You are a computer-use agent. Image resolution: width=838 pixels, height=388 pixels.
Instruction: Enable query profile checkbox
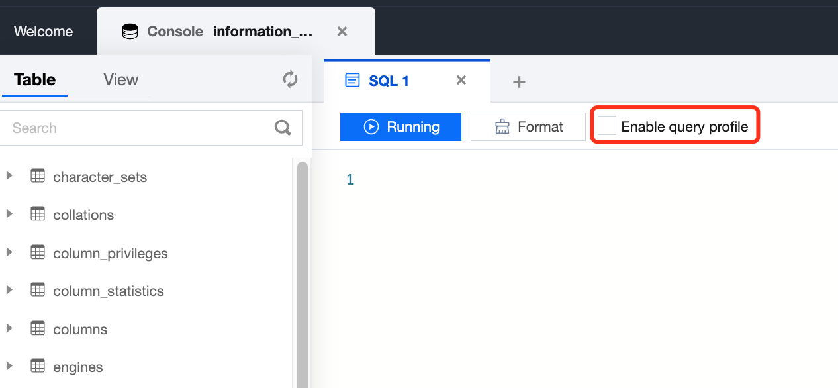coord(607,126)
